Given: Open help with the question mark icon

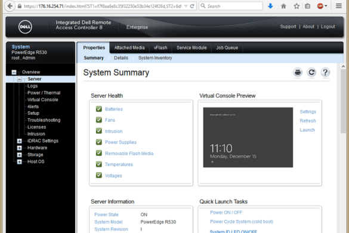Looking at the screenshot, I should pyautogui.click(x=325, y=72).
